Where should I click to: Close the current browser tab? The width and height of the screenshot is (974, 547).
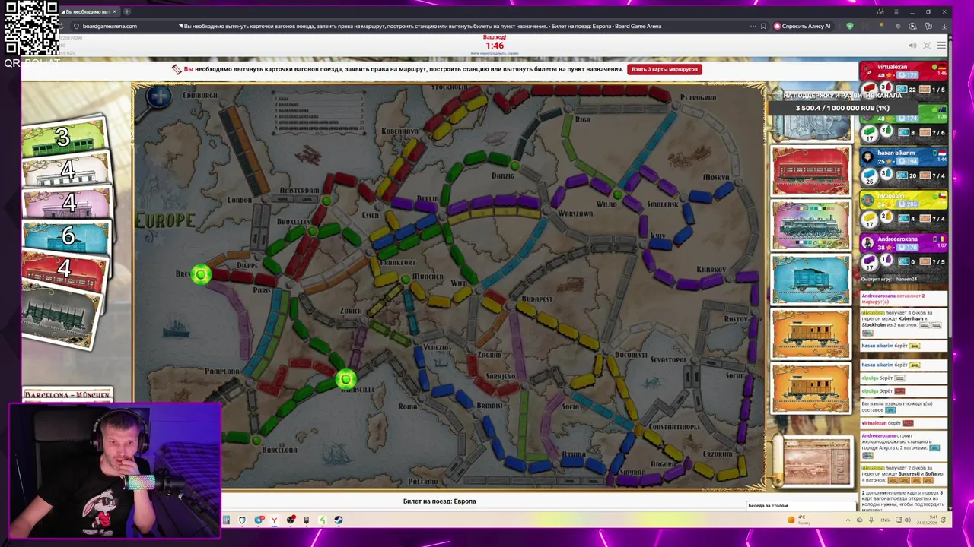click(x=114, y=11)
